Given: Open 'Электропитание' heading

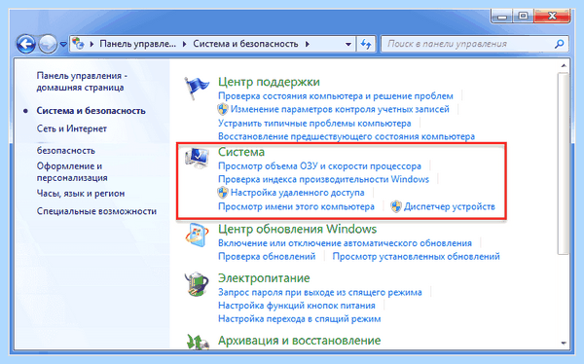Looking at the screenshot, I should (264, 278).
